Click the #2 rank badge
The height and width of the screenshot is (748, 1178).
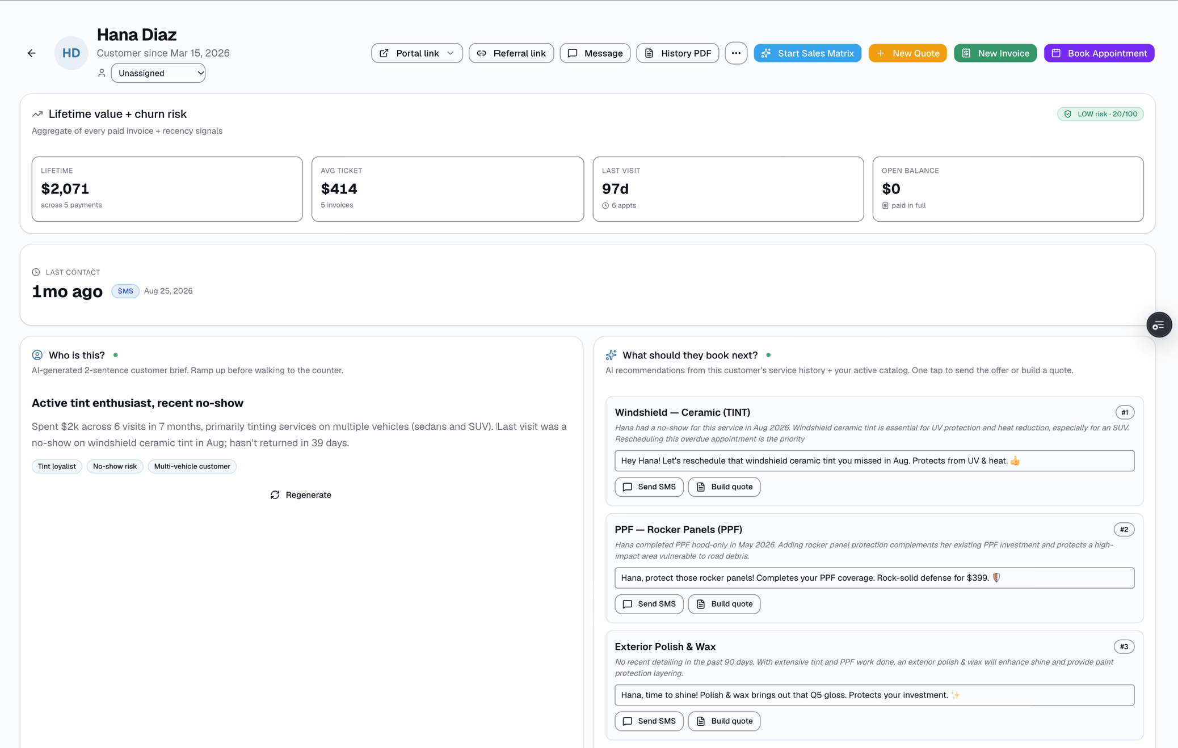pyautogui.click(x=1124, y=530)
